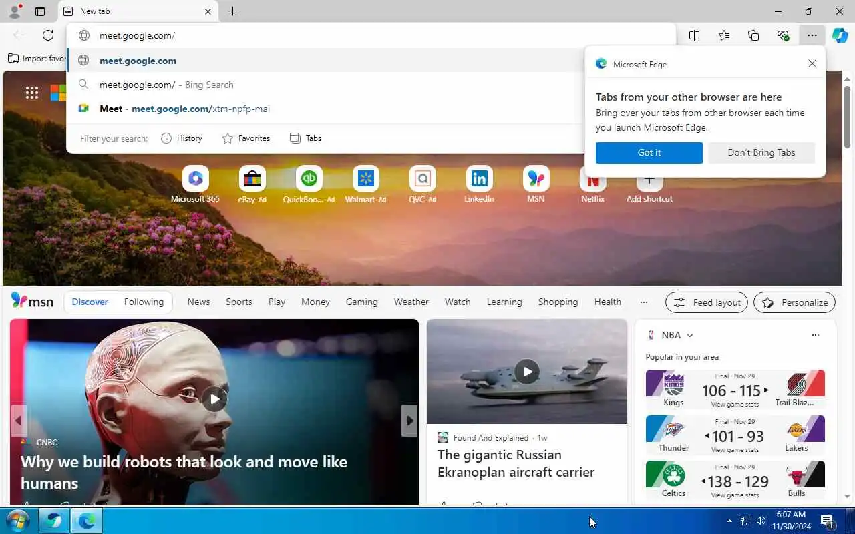Screen dimensions: 855x534
Task: Open Play category
Action: click(277, 302)
